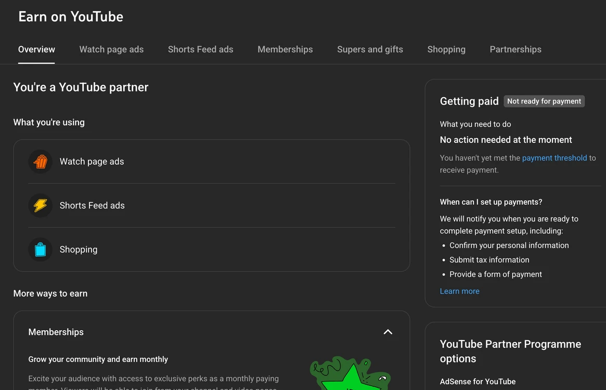Click Confirm your personal information bullet
Image resolution: width=606 pixels, height=390 pixels.
pyautogui.click(x=509, y=245)
